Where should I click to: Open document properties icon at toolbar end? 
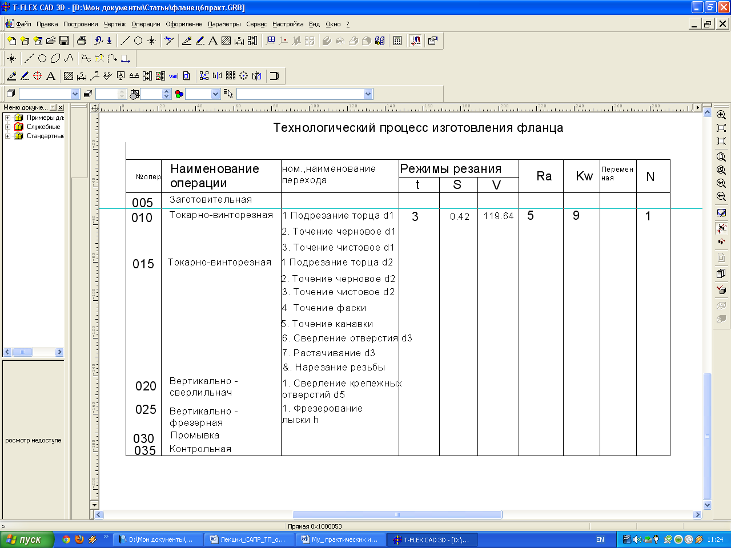click(432, 41)
